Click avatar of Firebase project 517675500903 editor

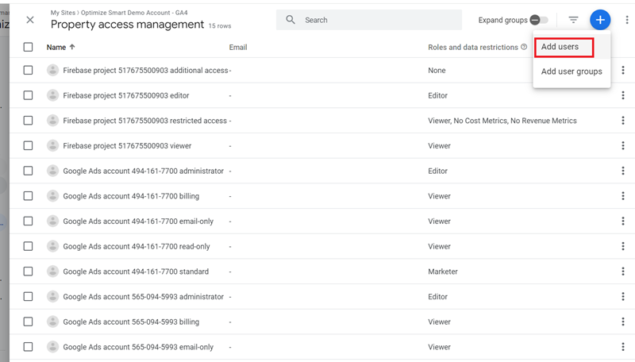pyautogui.click(x=52, y=95)
